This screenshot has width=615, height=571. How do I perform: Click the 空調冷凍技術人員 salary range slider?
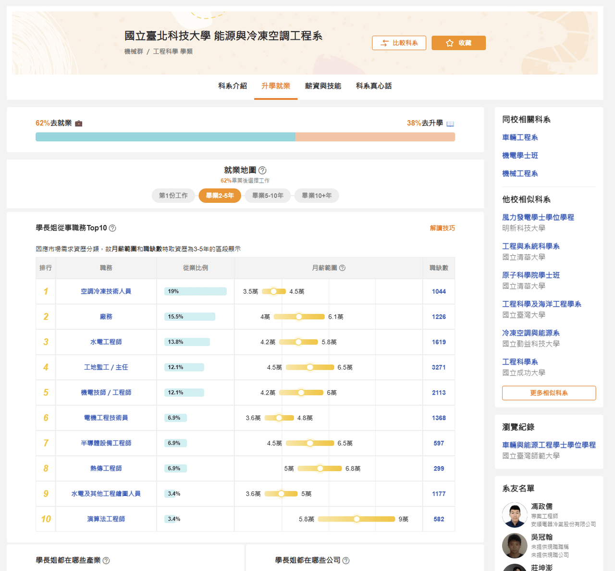[274, 291]
